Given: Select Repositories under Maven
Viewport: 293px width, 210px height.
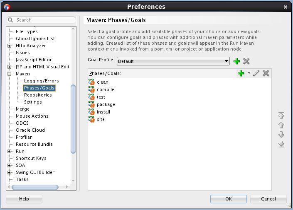Looking at the screenshot, I should (38, 95).
